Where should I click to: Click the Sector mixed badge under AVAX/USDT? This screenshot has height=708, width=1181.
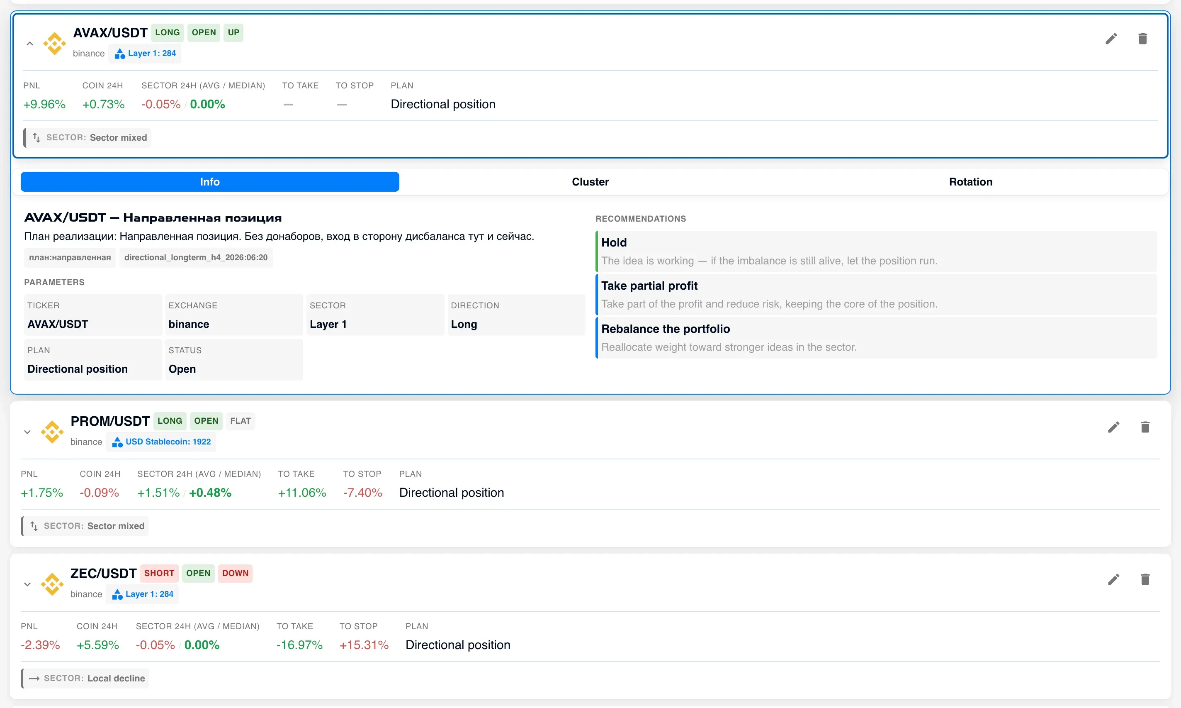pos(87,138)
